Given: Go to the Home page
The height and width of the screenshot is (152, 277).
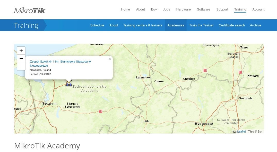Looking at the screenshot, I should point(125,9).
